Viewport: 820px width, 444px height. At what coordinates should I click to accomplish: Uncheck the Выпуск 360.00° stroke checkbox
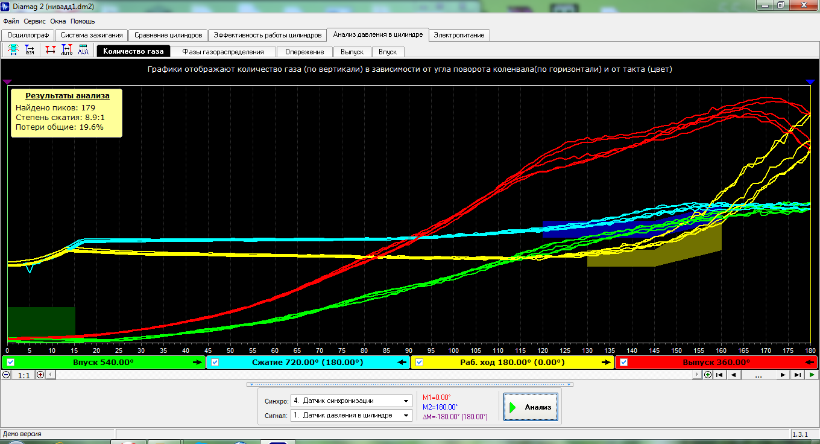pyautogui.click(x=624, y=362)
